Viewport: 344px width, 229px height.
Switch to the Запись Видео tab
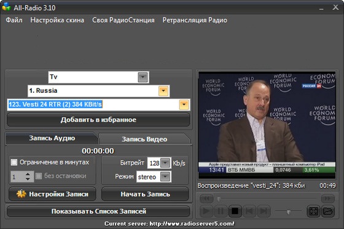pos(144,139)
